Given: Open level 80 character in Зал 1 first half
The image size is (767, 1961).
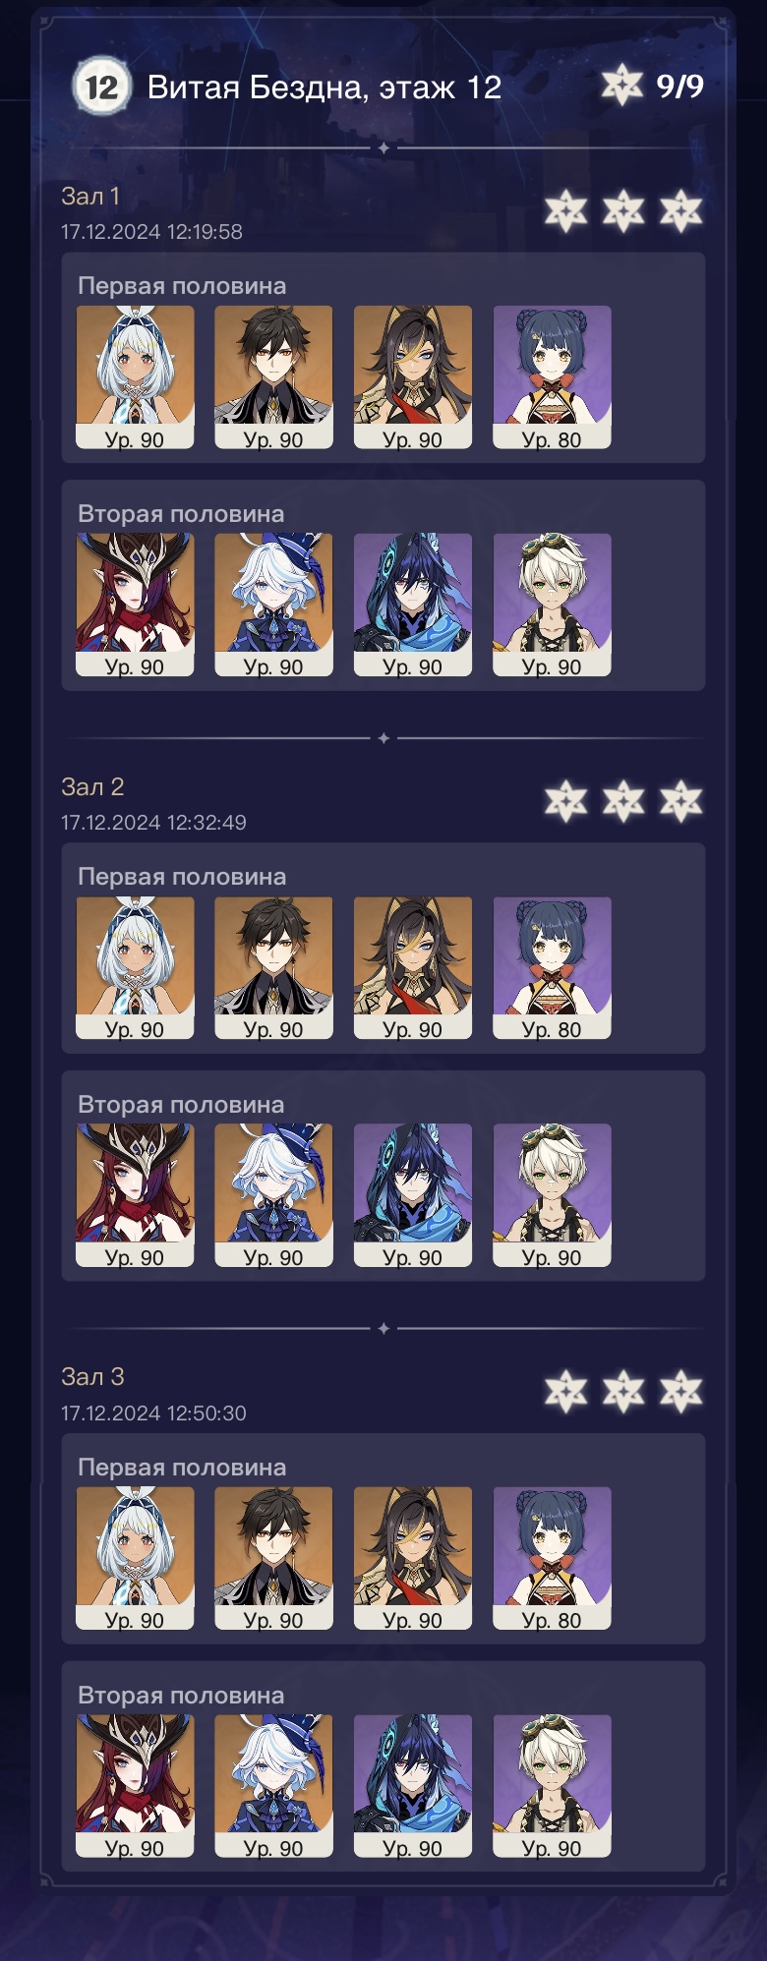Looking at the screenshot, I should [552, 377].
